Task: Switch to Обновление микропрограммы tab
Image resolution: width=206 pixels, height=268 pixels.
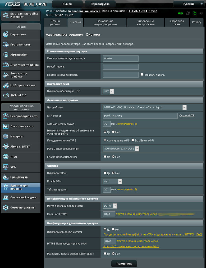Action: point(105,22)
